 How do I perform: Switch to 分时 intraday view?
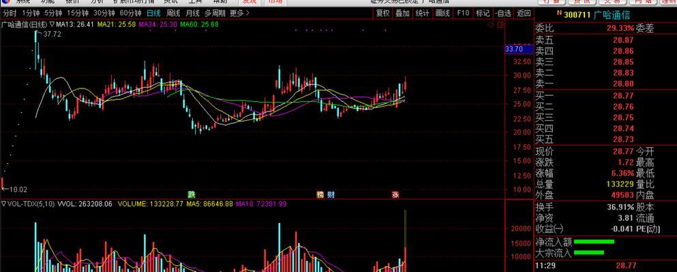point(10,13)
